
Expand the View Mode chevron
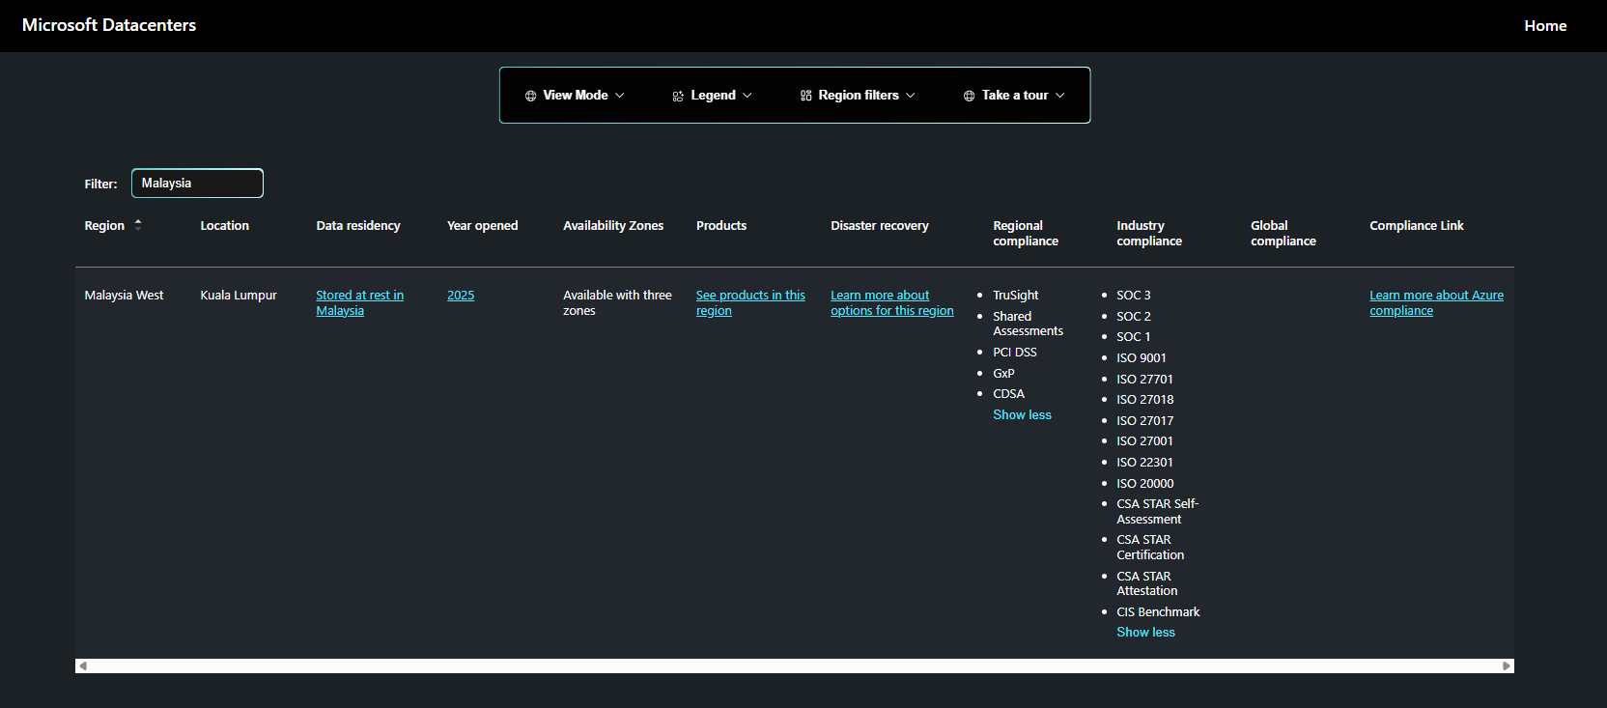click(x=620, y=96)
